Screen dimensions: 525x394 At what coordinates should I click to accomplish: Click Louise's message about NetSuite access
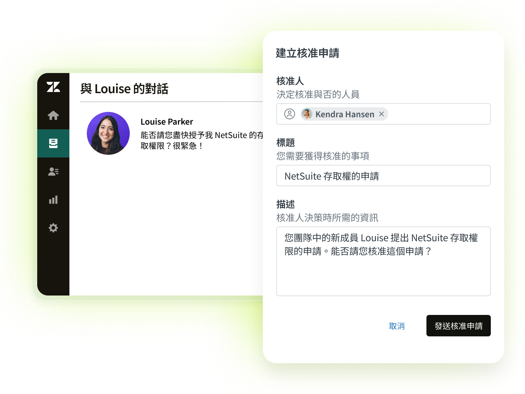click(201, 140)
